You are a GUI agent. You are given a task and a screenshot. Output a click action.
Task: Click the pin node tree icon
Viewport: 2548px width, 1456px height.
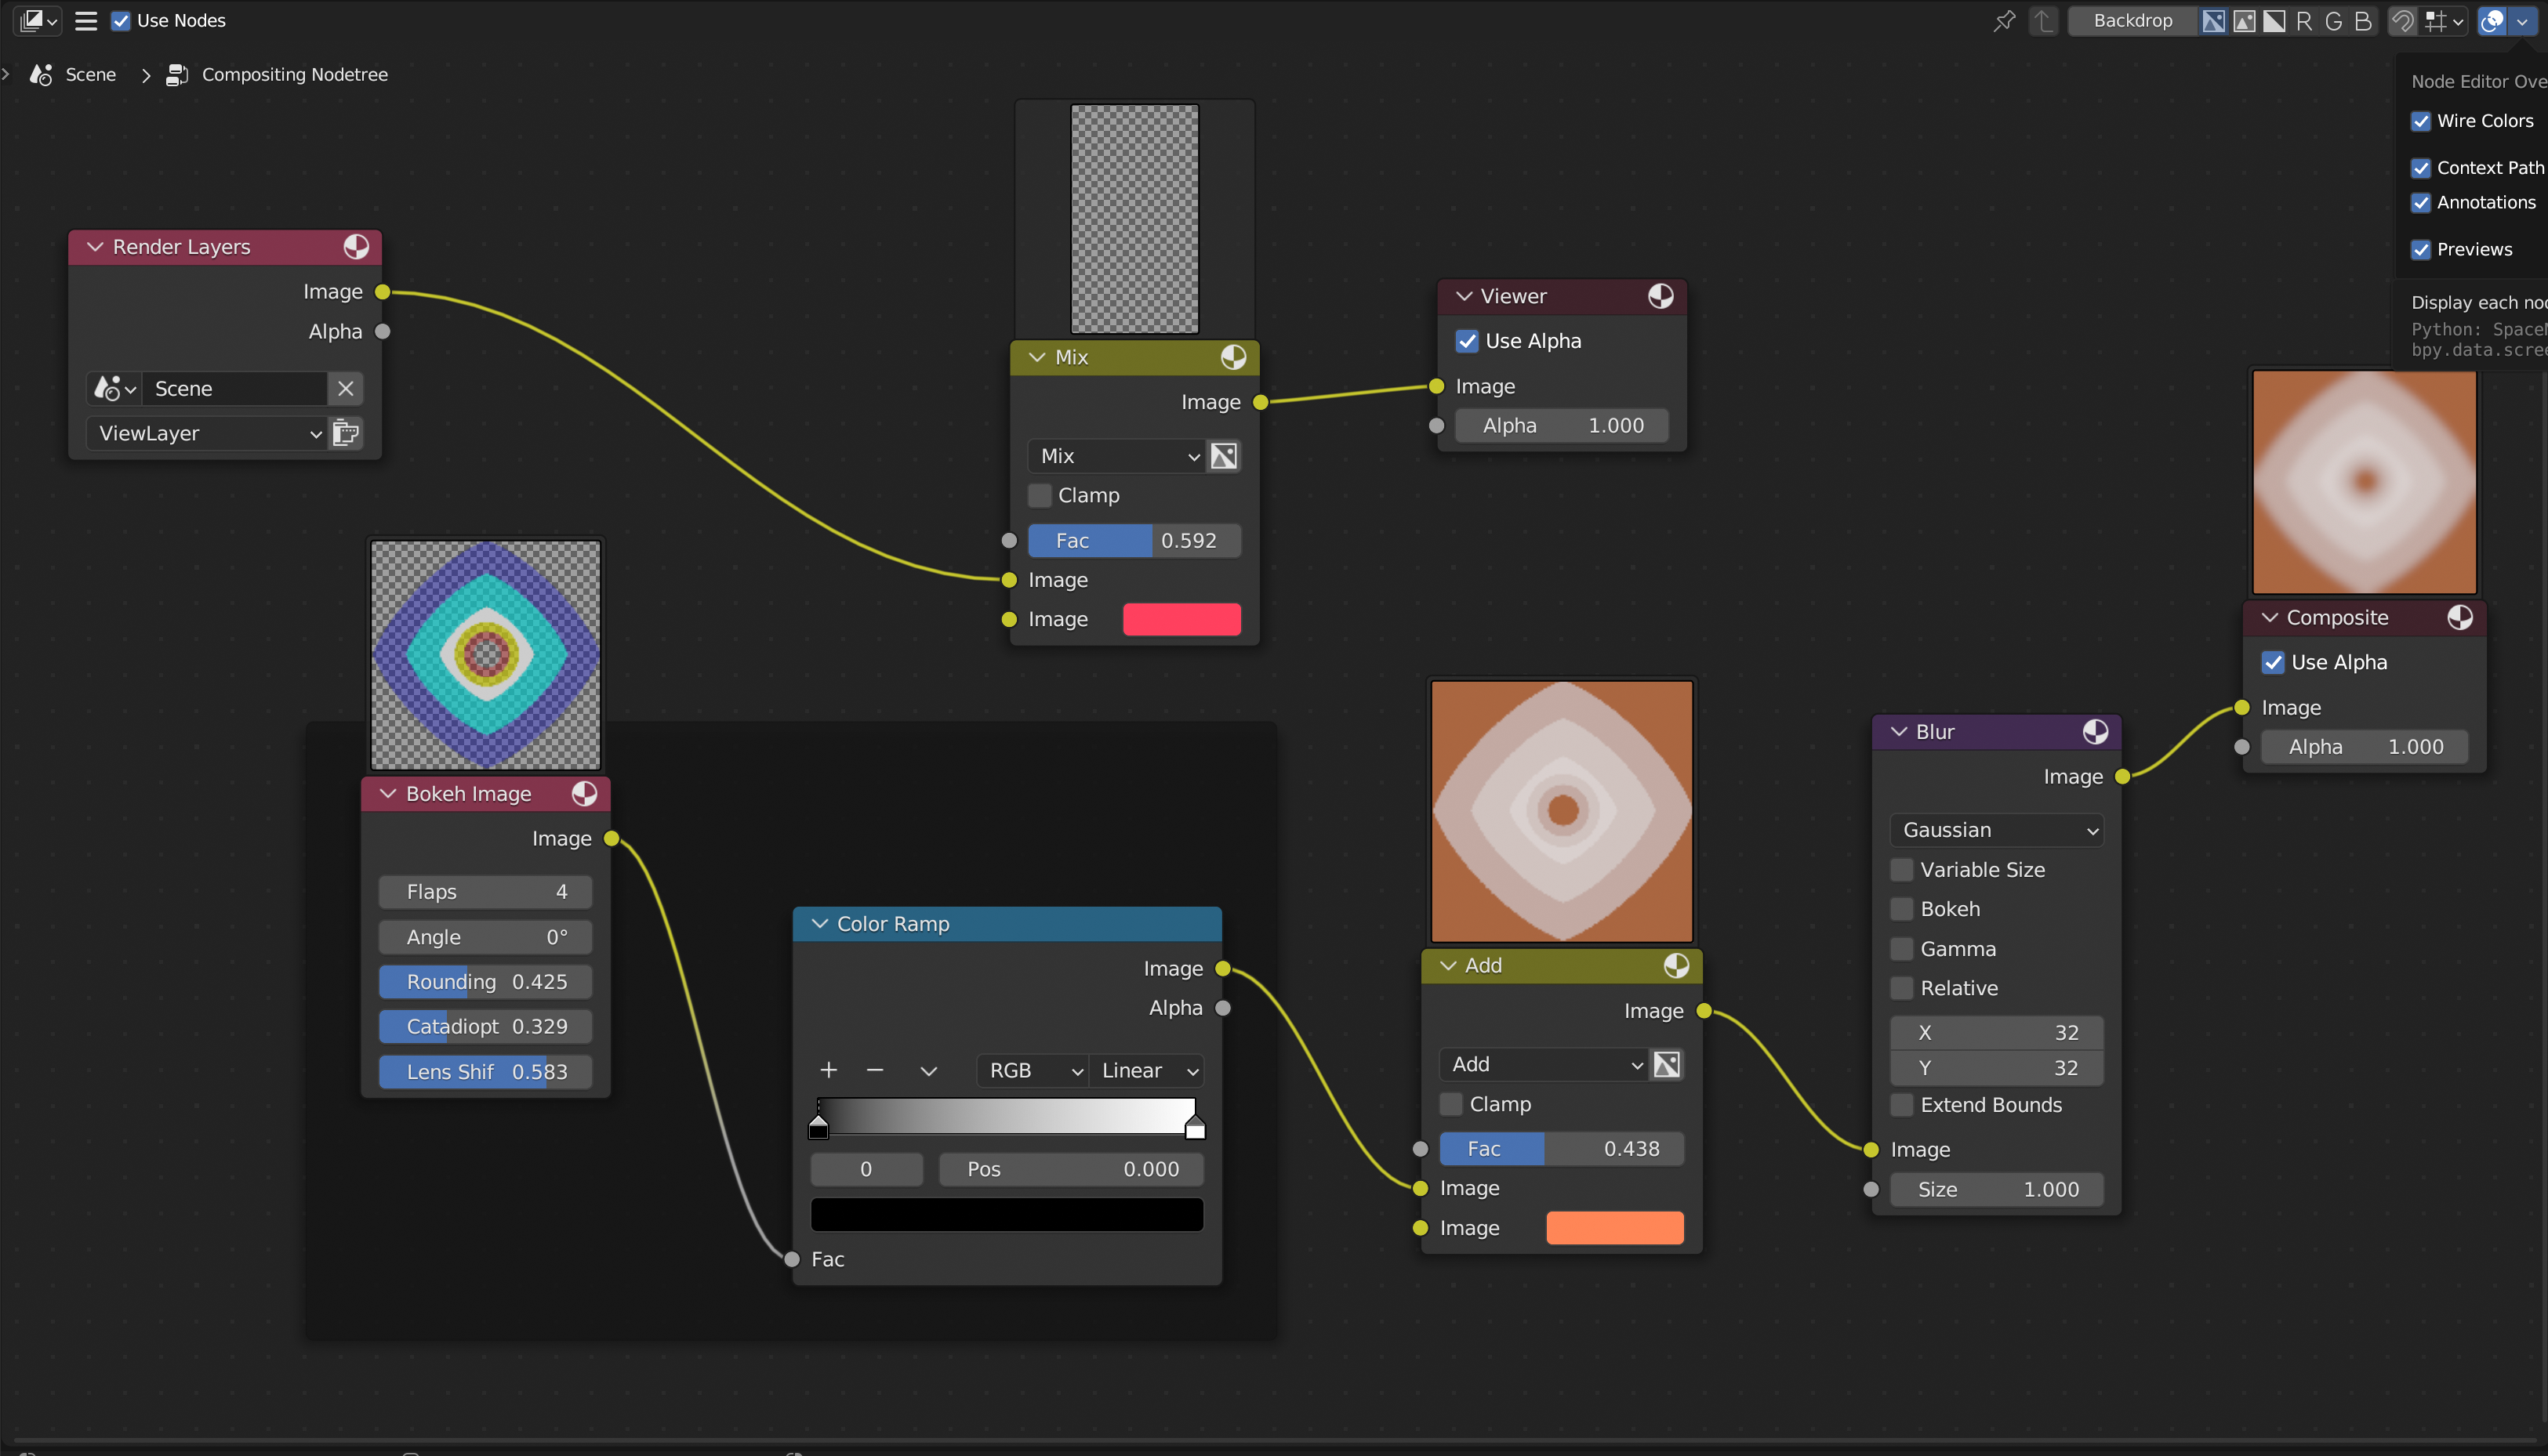coord(2004,21)
